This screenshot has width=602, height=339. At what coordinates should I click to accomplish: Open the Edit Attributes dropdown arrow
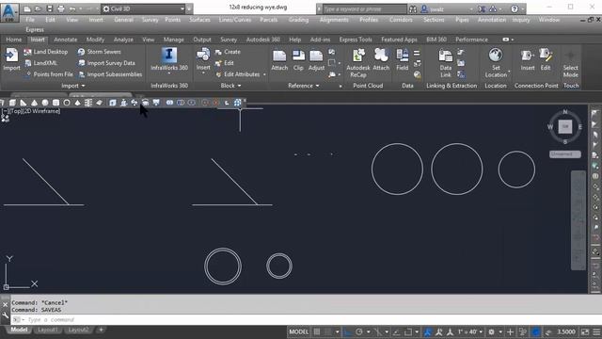(x=264, y=74)
